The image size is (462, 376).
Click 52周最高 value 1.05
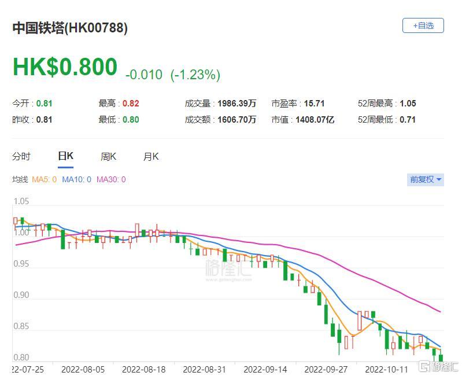[408, 104]
